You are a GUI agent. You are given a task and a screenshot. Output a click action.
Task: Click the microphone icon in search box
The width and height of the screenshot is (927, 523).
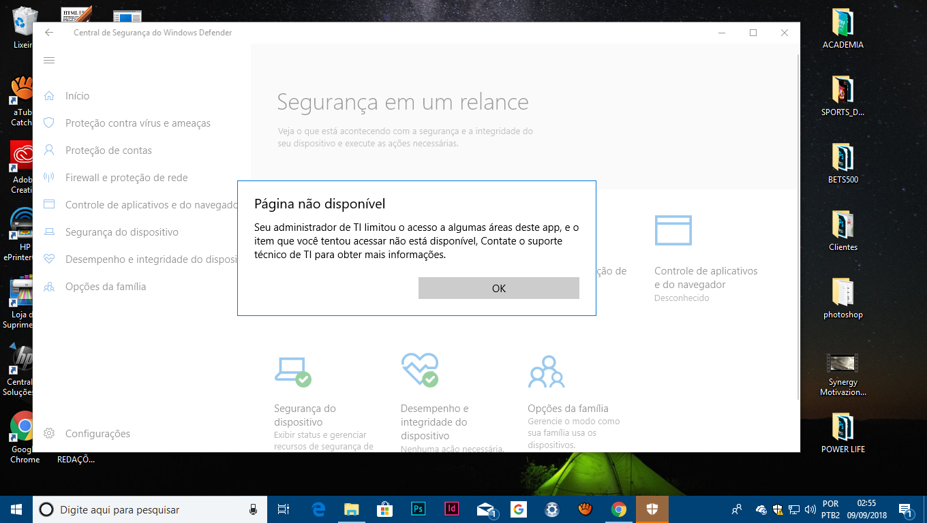click(x=253, y=509)
